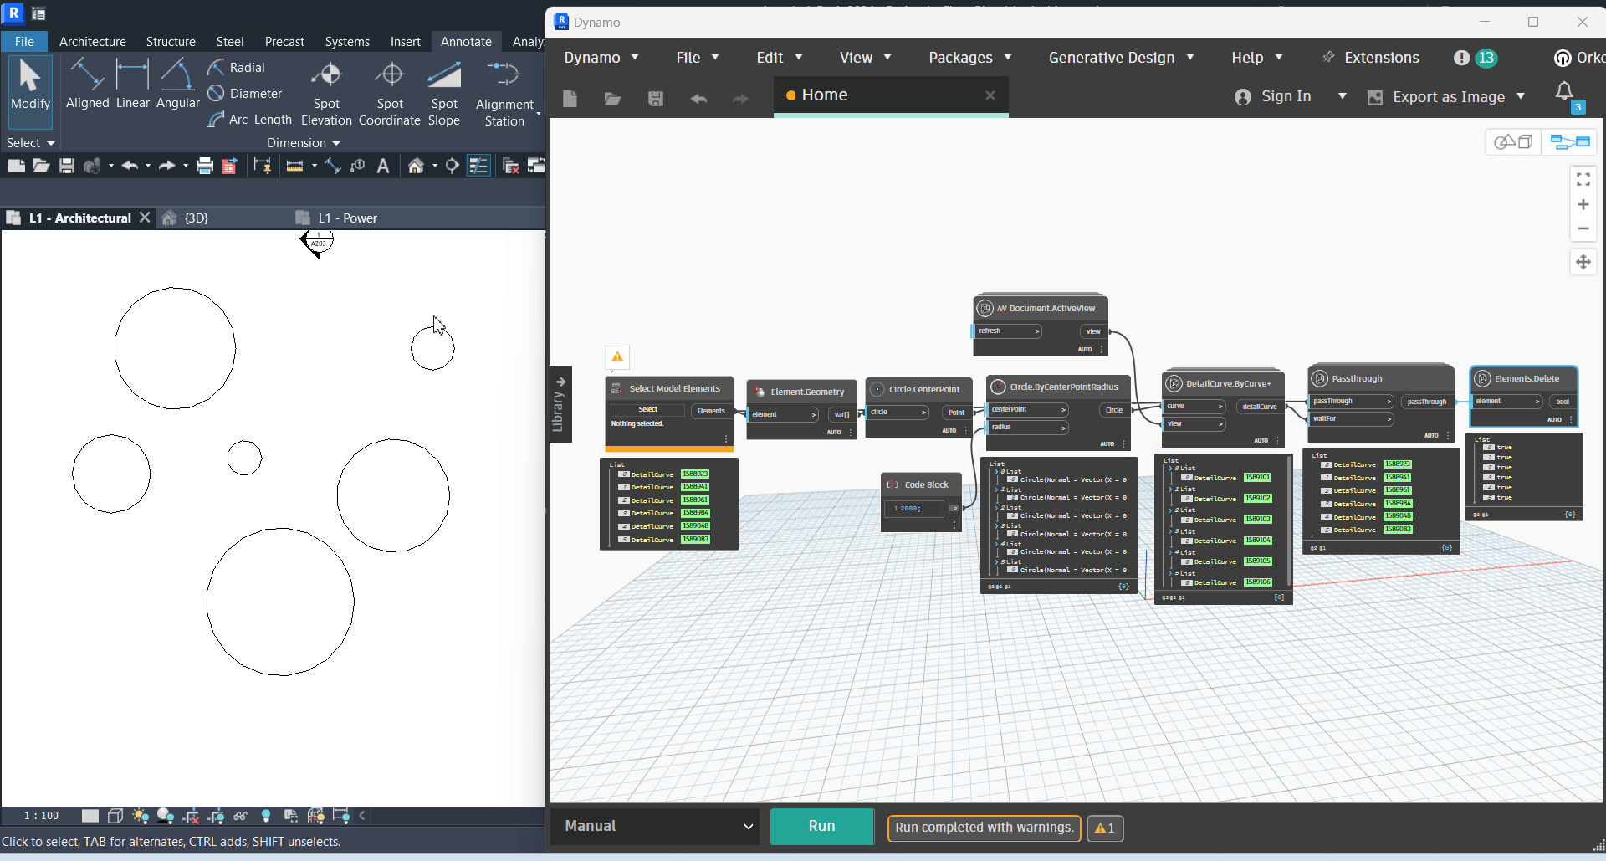This screenshot has height=861, width=1606.
Task: Toggle Temporary Hide/Isolate glasses icon
Action: pos(241,816)
